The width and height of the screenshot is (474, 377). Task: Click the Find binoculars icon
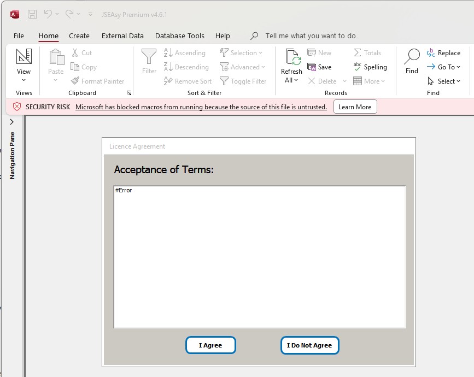point(412,57)
